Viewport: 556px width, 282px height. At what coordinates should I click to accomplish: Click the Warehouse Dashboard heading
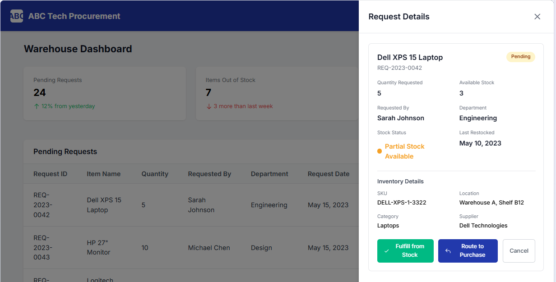[x=78, y=49]
